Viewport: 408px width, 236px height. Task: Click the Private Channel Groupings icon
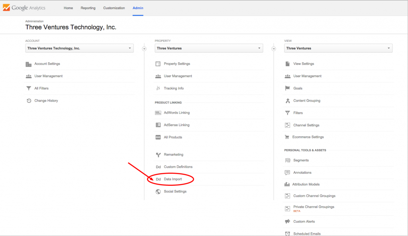tap(288, 208)
